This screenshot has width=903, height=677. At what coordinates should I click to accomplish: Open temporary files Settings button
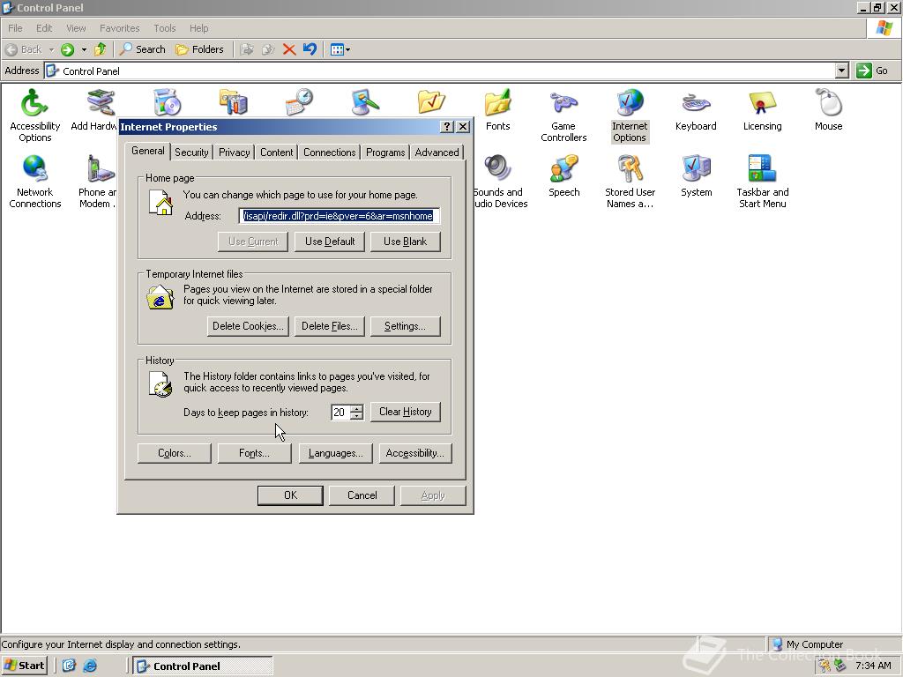[x=406, y=326]
